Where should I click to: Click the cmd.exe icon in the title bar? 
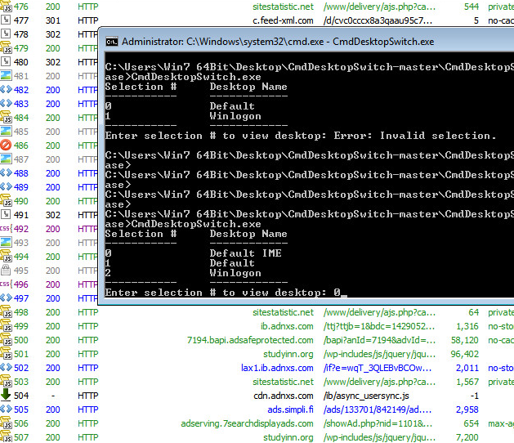click(113, 42)
